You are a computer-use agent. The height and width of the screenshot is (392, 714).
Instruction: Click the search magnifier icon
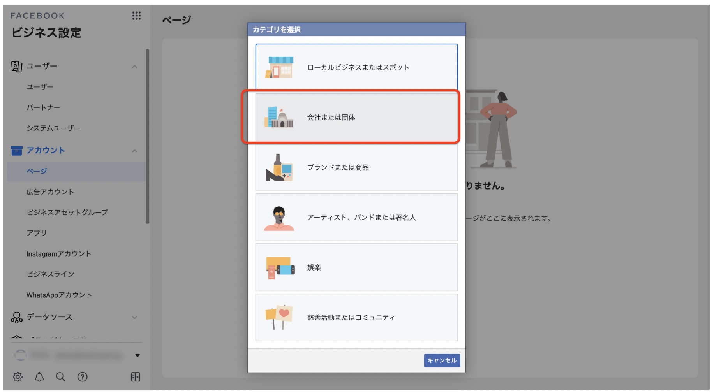61,377
